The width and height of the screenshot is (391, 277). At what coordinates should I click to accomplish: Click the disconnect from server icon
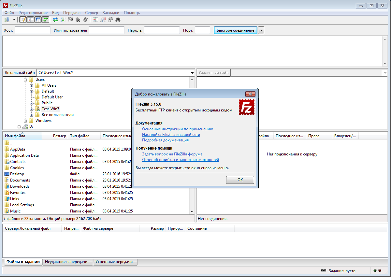[78, 20]
